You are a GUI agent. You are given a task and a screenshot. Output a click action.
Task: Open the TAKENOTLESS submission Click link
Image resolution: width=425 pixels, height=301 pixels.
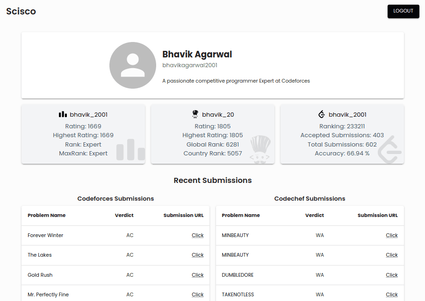click(392, 294)
